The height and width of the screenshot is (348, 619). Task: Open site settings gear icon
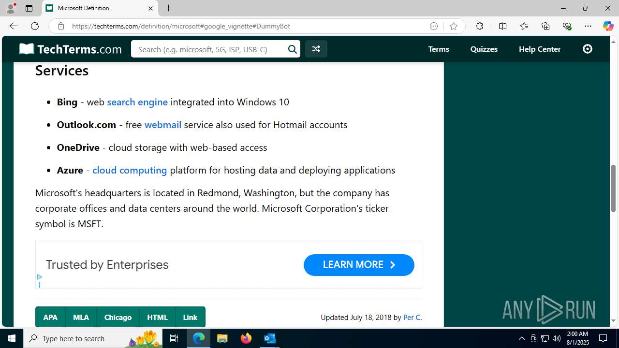tap(588, 49)
